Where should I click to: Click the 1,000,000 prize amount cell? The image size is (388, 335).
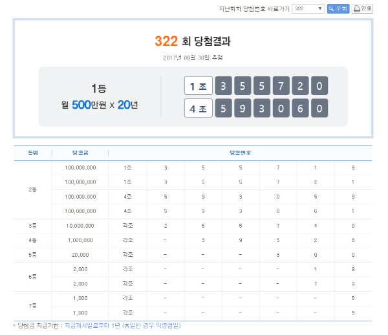(x=80, y=240)
